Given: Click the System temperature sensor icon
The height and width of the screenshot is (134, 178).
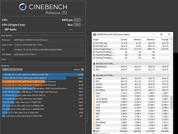Looking at the screenshot, I should click(x=94, y=79).
